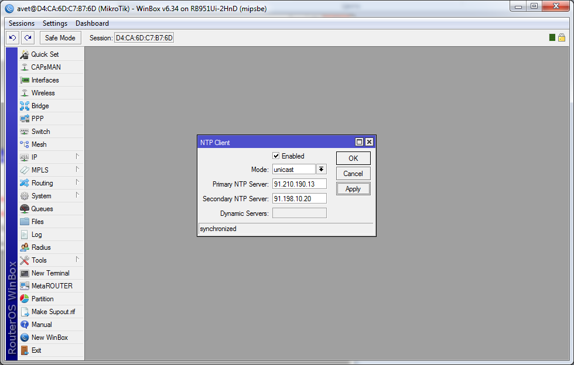
Task: Click the padlock icon in the toolbar
Action: pos(562,38)
